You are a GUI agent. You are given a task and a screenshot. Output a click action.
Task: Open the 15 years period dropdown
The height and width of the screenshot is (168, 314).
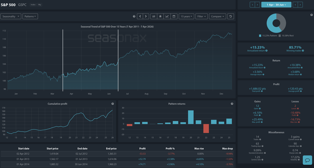[186, 17]
